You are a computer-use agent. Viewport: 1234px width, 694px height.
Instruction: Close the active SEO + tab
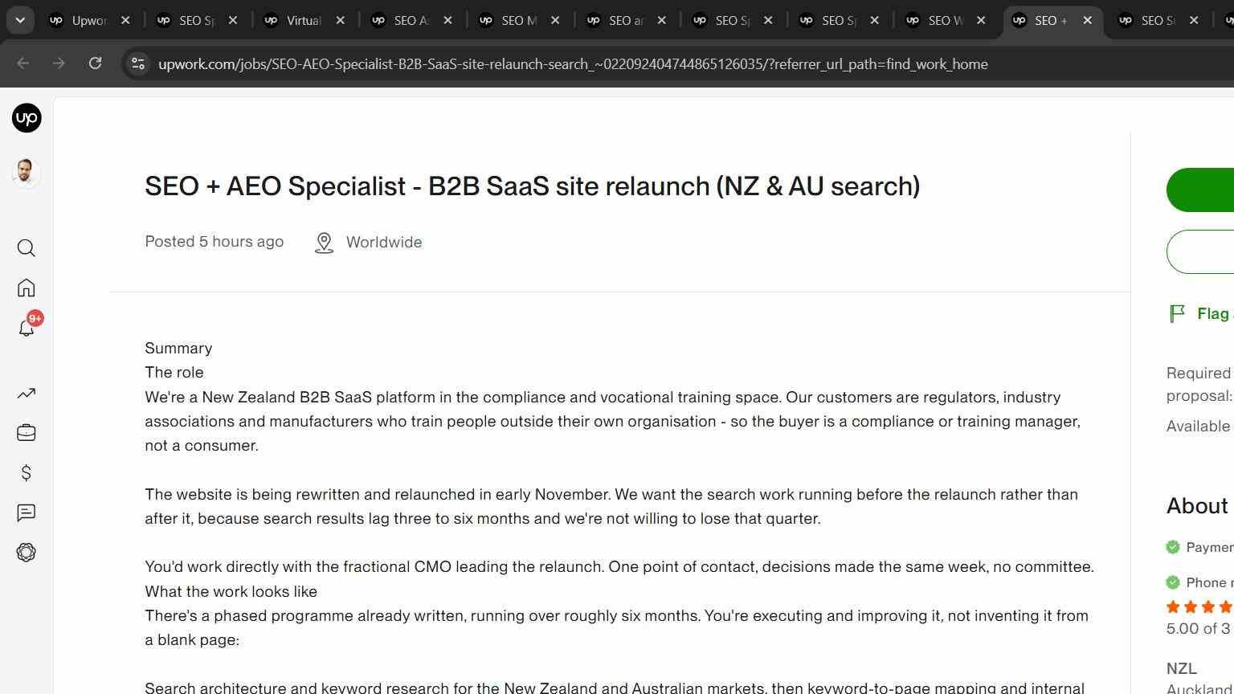[x=1088, y=21]
